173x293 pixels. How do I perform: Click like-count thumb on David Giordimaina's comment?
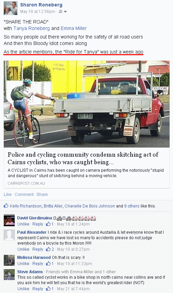[48, 224]
